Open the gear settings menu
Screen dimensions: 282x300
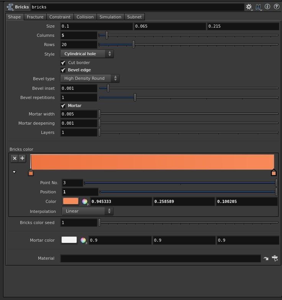pos(249,7)
